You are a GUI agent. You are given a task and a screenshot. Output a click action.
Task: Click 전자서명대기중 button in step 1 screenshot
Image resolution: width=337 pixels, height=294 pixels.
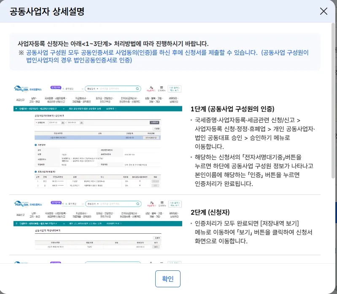click(151, 138)
